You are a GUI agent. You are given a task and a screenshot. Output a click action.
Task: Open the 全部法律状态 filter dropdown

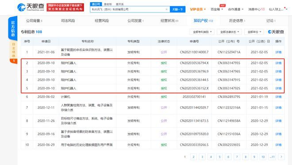pos(229,32)
